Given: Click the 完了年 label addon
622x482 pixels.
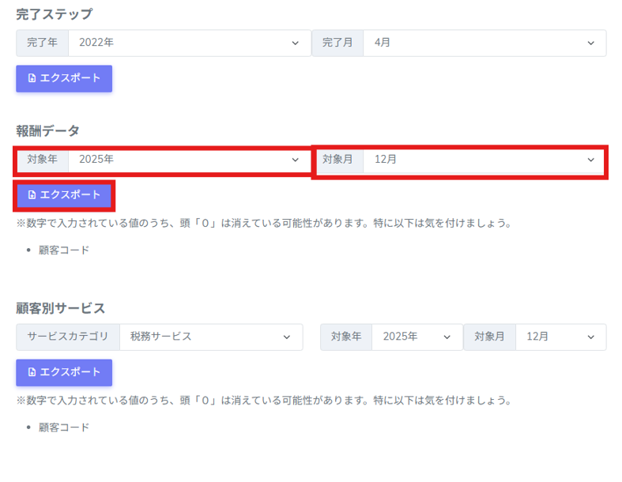Looking at the screenshot, I should [x=43, y=43].
